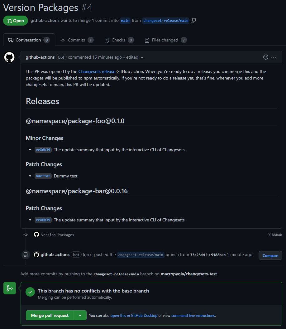This screenshot has width=286, height=329.
Task: View command line instructions link
Action: pyautogui.click(x=193, y=316)
